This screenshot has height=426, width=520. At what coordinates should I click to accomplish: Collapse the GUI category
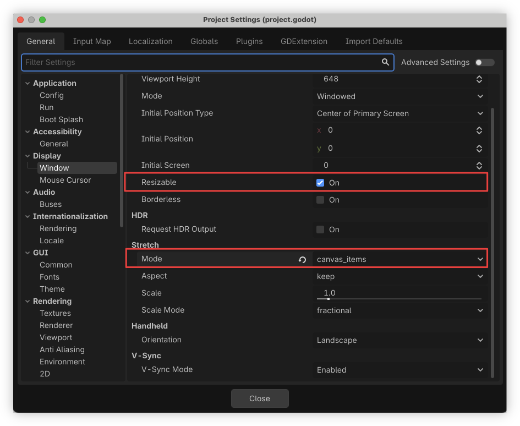click(x=28, y=253)
